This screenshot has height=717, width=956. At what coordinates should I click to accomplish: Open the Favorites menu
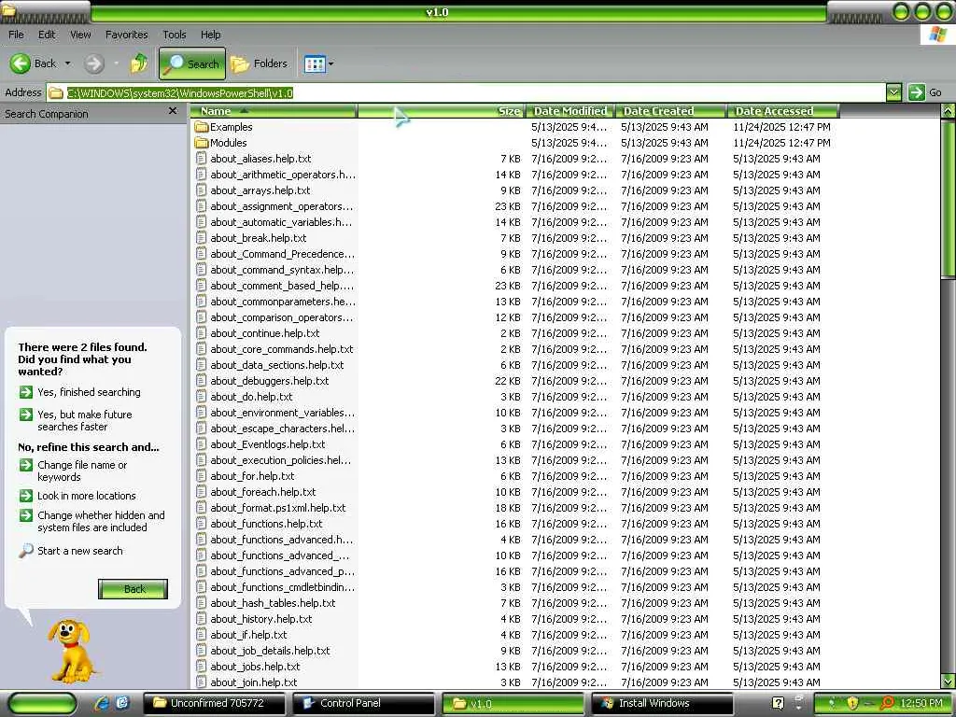[x=126, y=35]
